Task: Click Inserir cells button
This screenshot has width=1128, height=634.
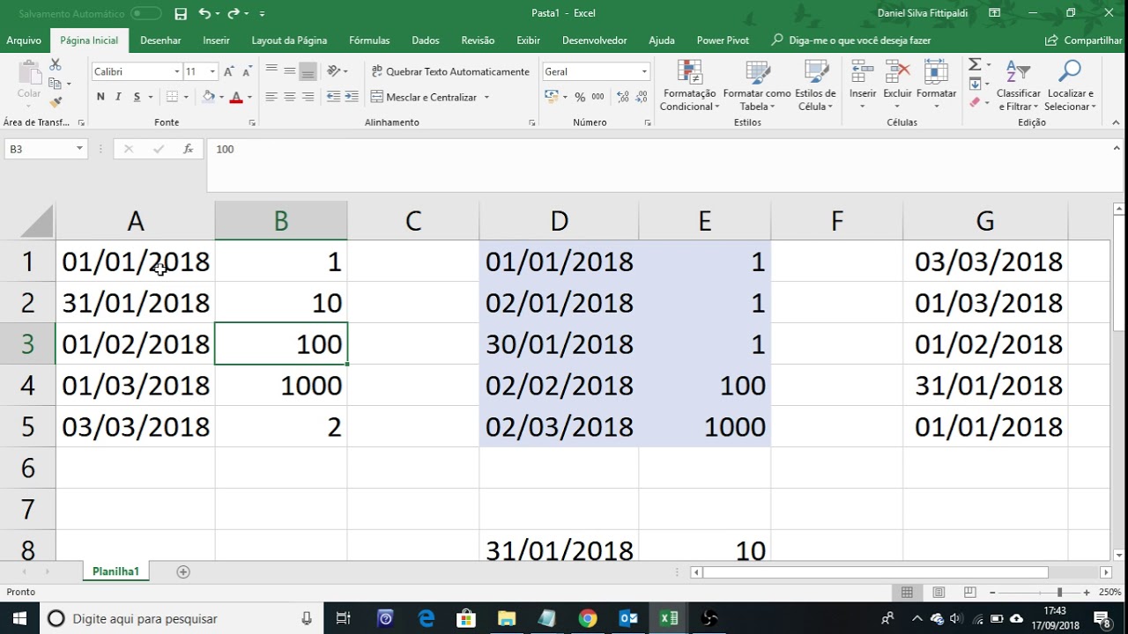Action: pyautogui.click(x=863, y=86)
